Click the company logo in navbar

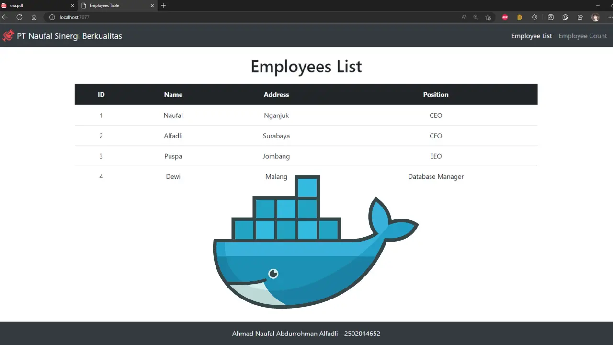(8, 36)
